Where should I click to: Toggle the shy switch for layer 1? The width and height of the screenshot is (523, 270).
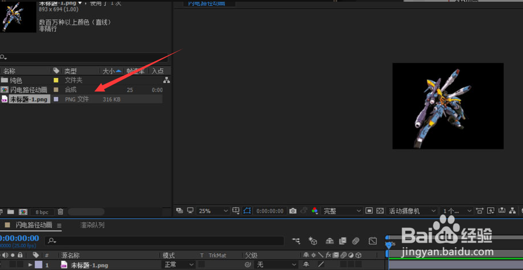[306, 265]
